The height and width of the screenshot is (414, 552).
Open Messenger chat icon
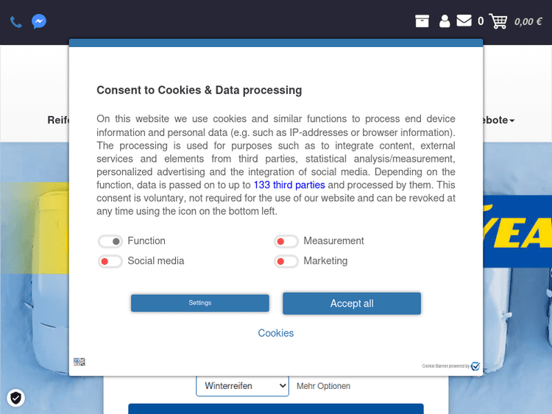39,21
